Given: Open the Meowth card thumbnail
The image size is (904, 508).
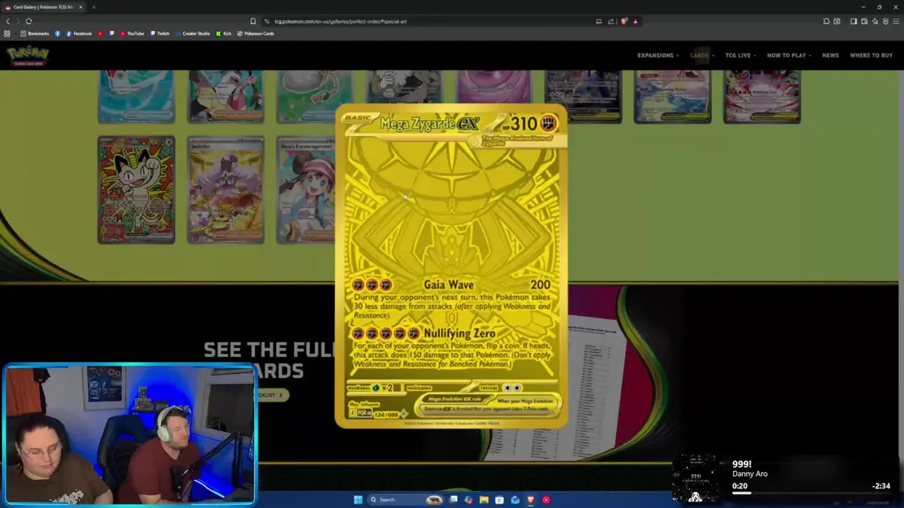Looking at the screenshot, I should (136, 190).
